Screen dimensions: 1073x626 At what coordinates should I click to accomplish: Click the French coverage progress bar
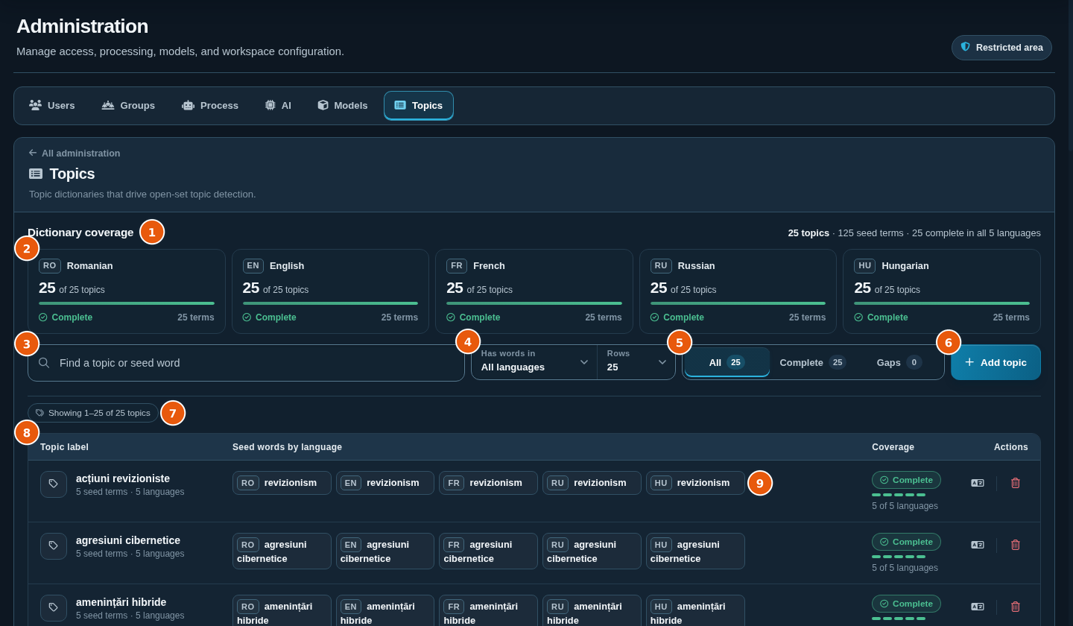point(534,303)
